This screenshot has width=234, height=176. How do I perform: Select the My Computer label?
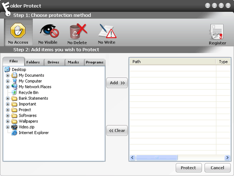coord(30,81)
